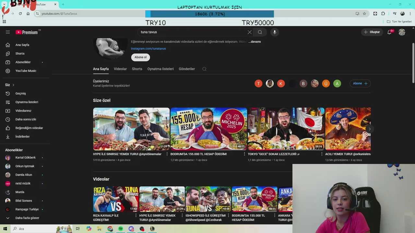Click the magnifier search button
The image size is (415, 233).
[260, 32]
